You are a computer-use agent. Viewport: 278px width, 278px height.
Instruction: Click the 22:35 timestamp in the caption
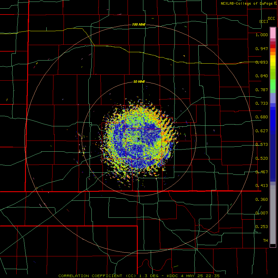213,276
